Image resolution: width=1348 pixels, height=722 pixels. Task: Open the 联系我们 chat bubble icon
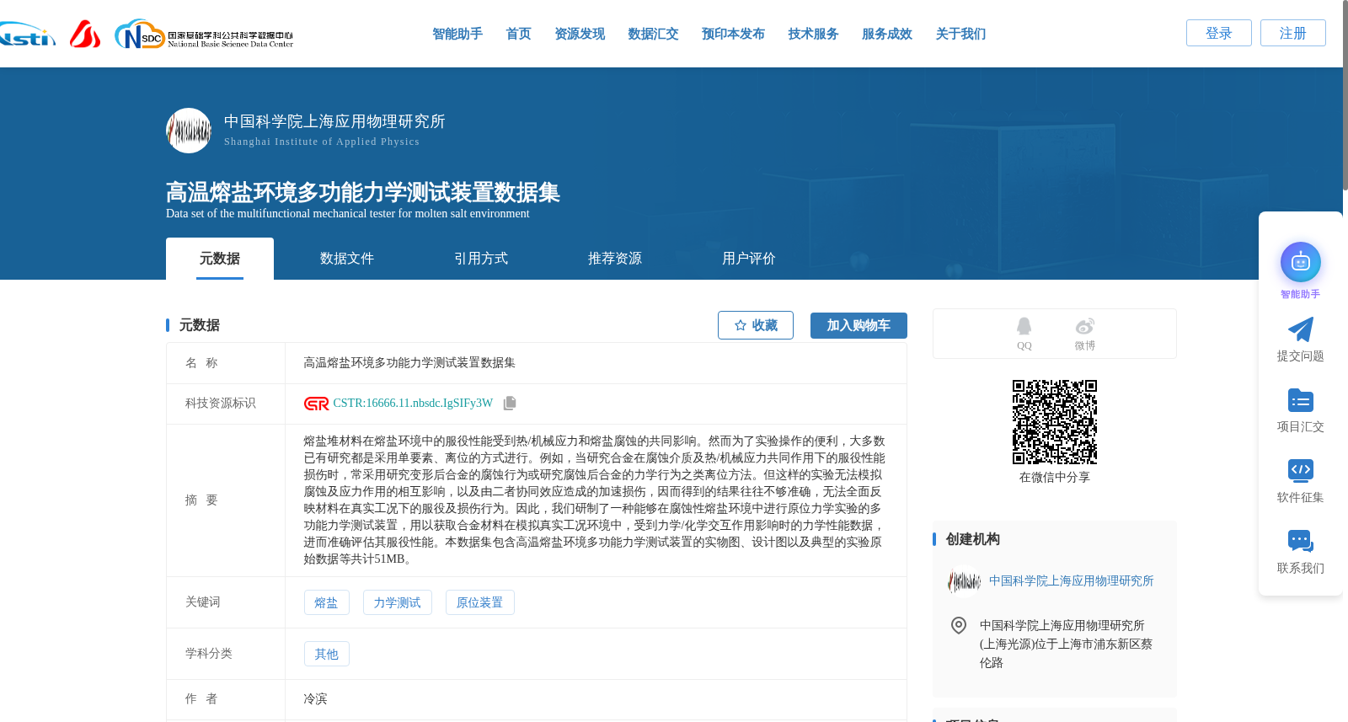pos(1300,541)
